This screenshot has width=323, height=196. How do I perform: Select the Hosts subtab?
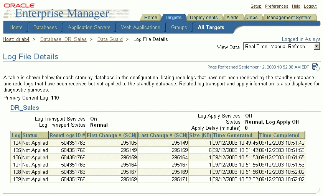coord(16,27)
